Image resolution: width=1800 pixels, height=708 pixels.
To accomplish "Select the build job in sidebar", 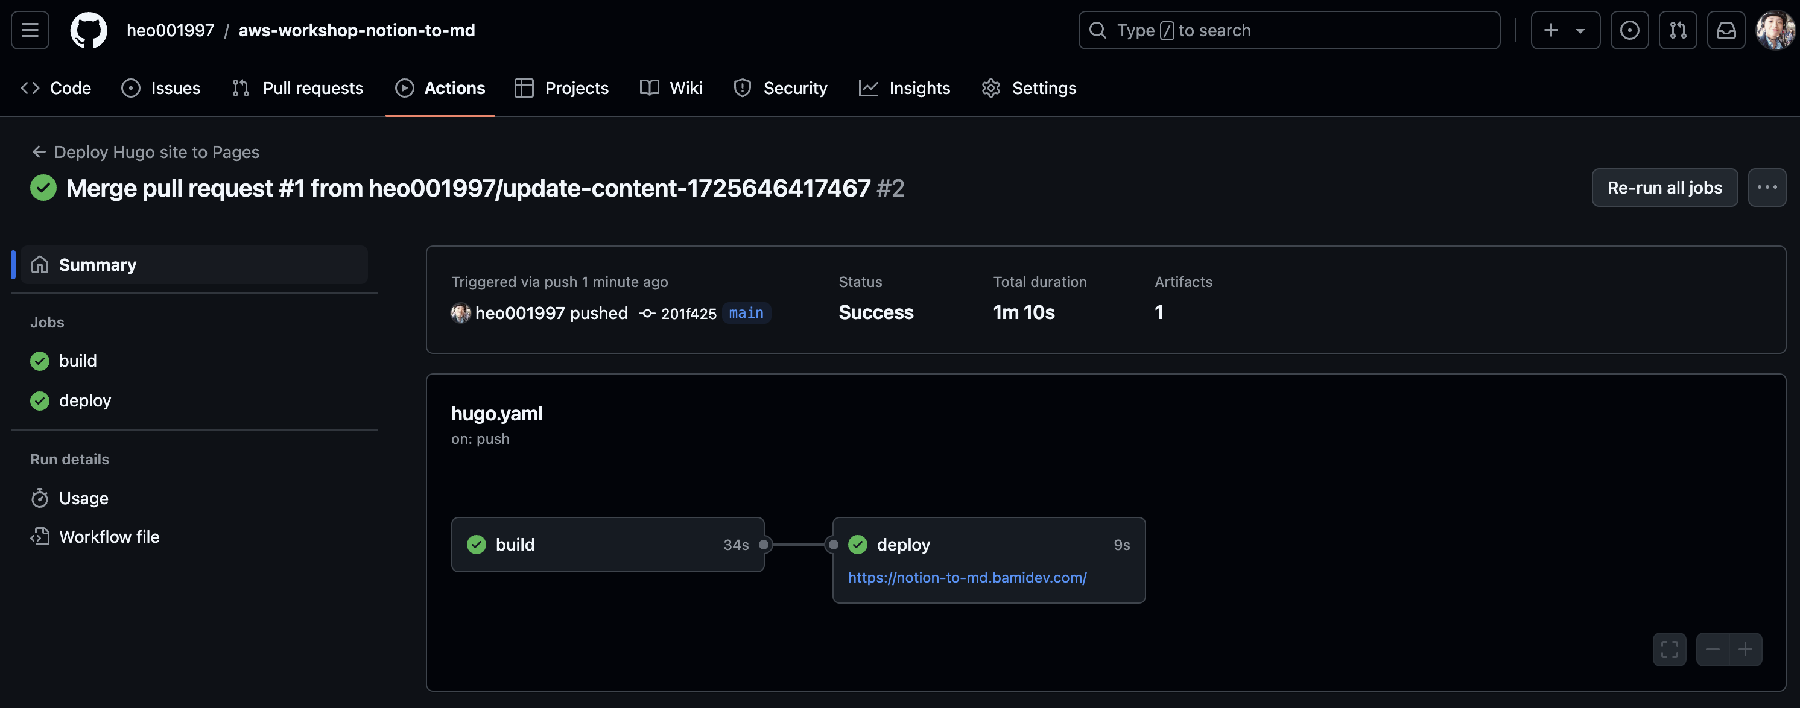I will coord(78,361).
